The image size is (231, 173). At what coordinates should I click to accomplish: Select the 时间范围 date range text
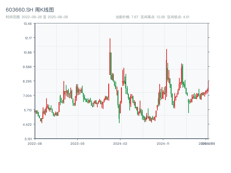[37, 17]
